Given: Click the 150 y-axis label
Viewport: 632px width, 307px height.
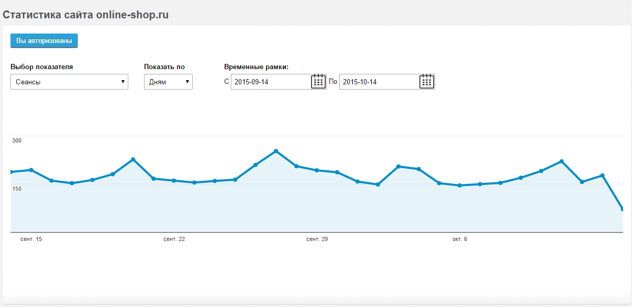Looking at the screenshot, I should point(17,189).
